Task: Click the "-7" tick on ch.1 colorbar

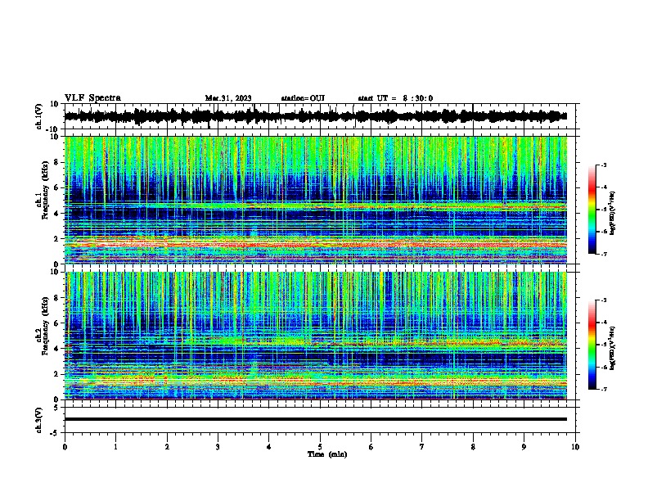Action: click(604, 254)
